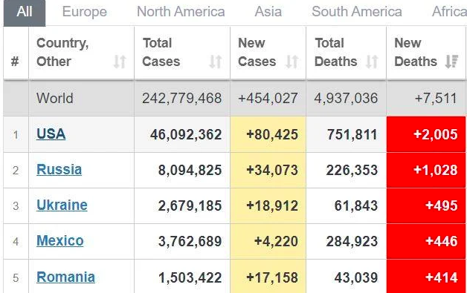The image size is (467, 293).
Task: Open the Romania country link
Action: (66, 277)
